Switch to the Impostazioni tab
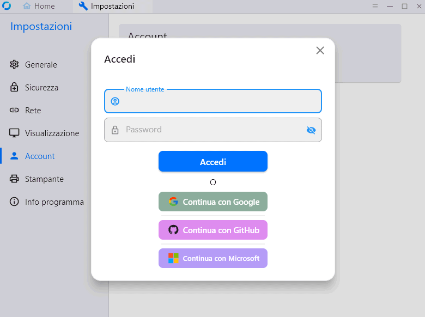The image size is (425, 317). point(112,6)
